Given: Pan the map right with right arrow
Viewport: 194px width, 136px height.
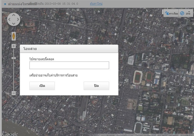Looking at the screenshot, I should [18, 19].
